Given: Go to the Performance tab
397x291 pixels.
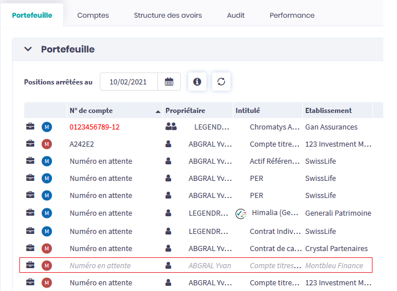Looking at the screenshot, I should (x=292, y=15).
